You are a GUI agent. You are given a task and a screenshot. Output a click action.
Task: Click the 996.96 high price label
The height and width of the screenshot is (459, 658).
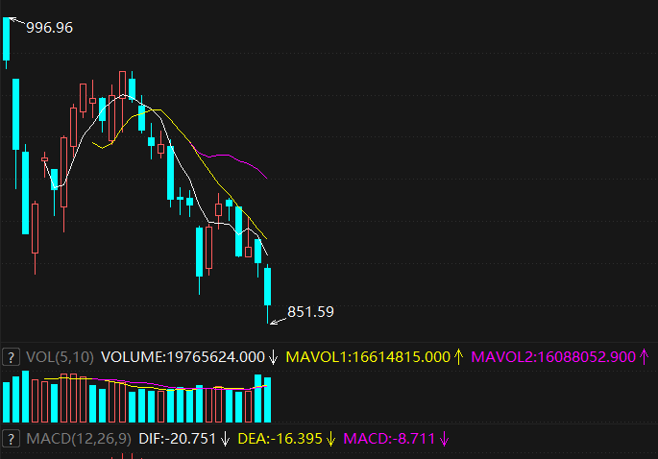click(x=50, y=28)
